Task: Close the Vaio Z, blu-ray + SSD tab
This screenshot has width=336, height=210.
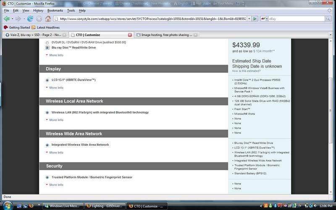Action: point(64,35)
